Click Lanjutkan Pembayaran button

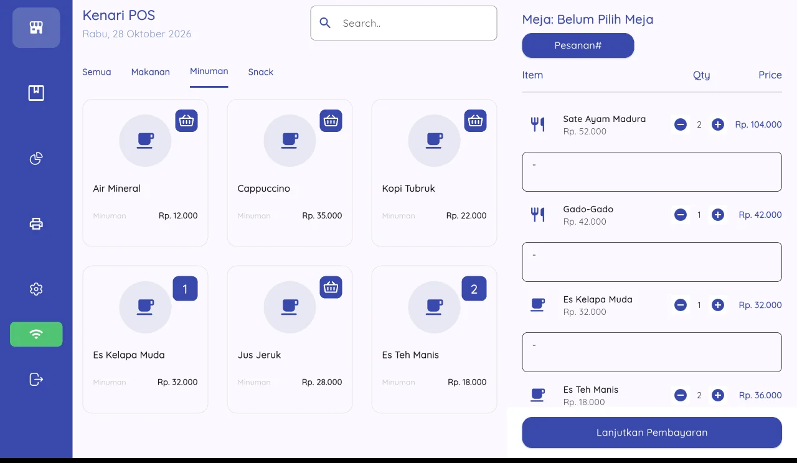(652, 433)
